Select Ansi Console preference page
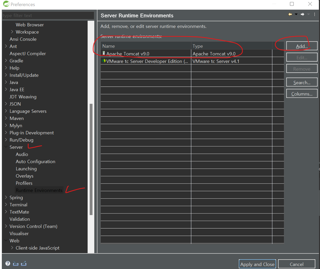The image size is (320, 269). 23,39
